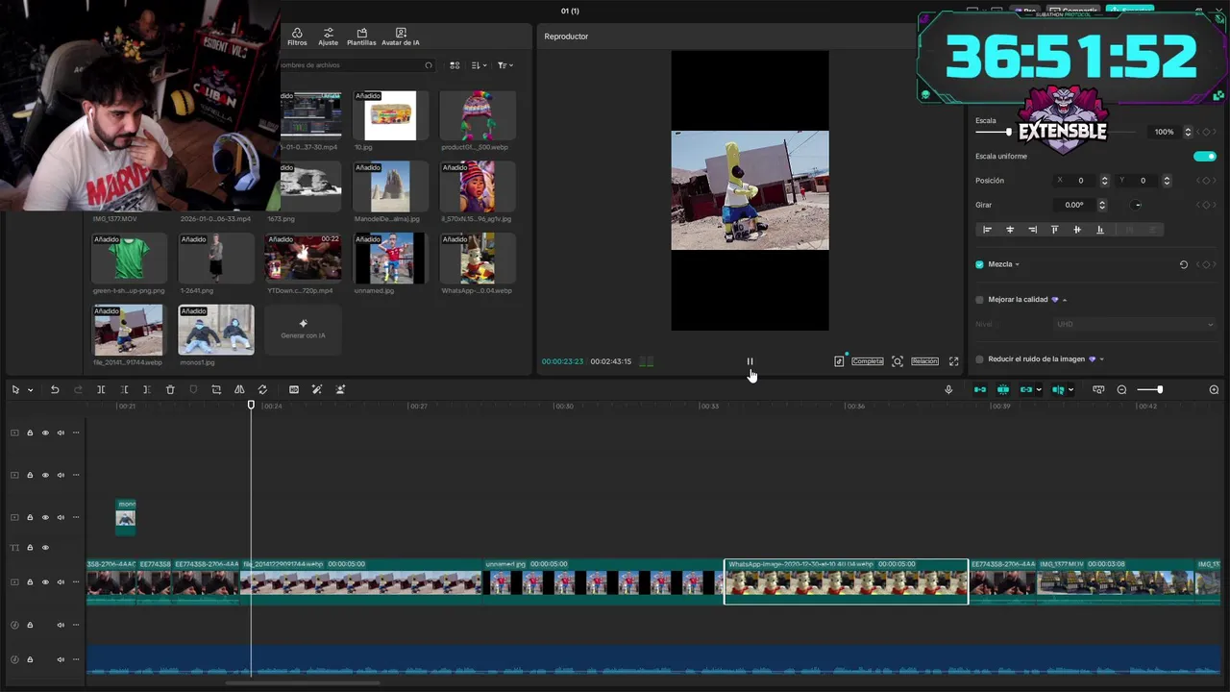The width and height of the screenshot is (1230, 692).
Task: Mirror the selected clip horizontally
Action: 239,389
